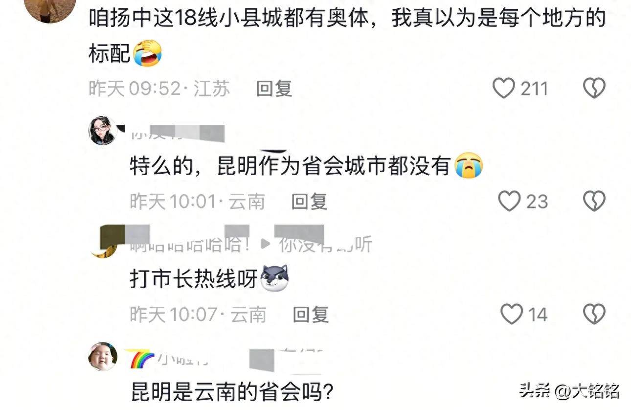
Task: Open the 23 likes count
Action: pyautogui.click(x=537, y=202)
